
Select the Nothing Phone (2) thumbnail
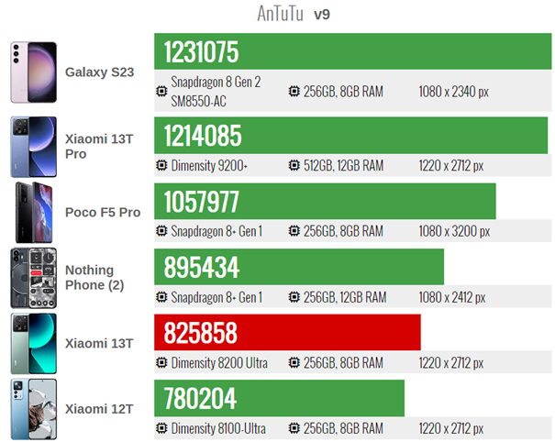click(x=34, y=278)
